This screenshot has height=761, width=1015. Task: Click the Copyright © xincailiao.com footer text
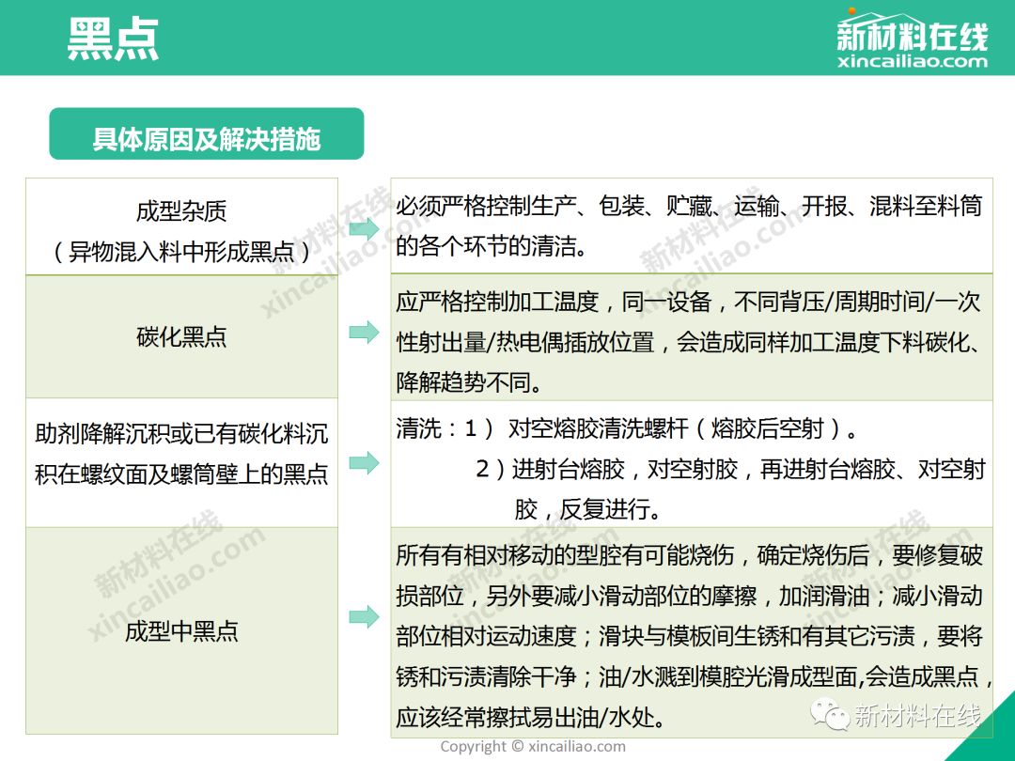tap(532, 747)
